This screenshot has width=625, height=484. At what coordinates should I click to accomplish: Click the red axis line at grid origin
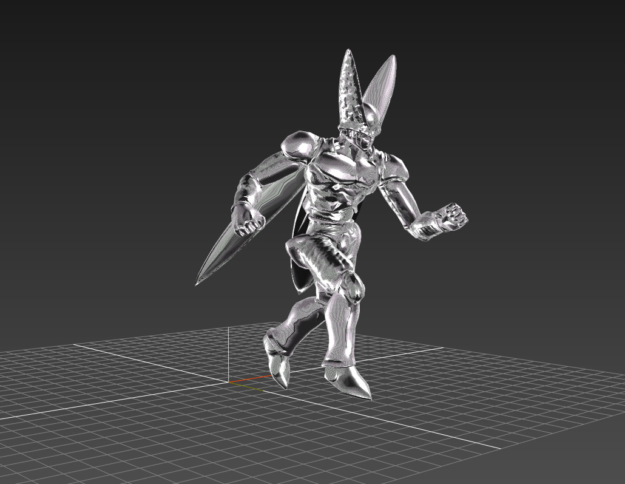coord(251,378)
